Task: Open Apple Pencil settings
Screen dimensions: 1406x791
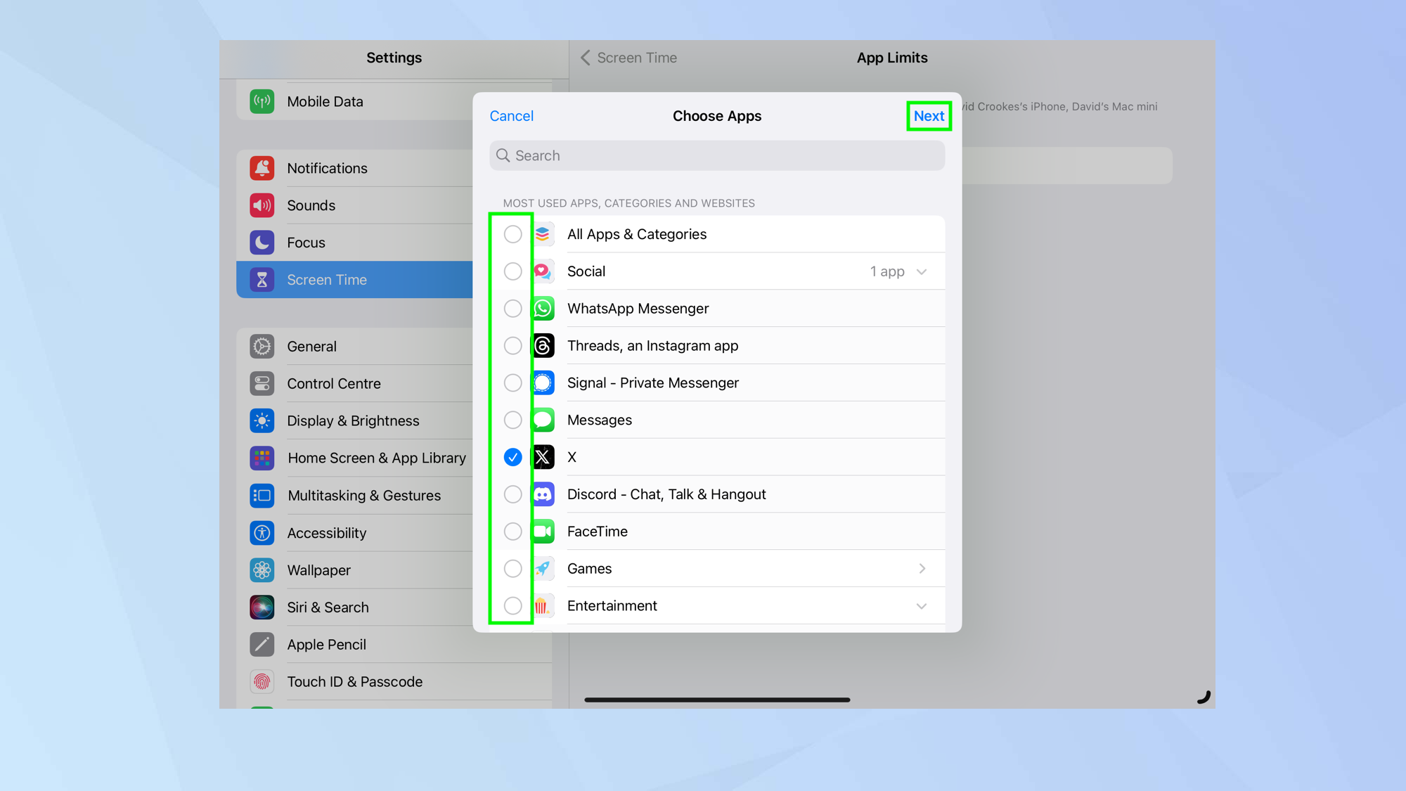Action: (394, 645)
